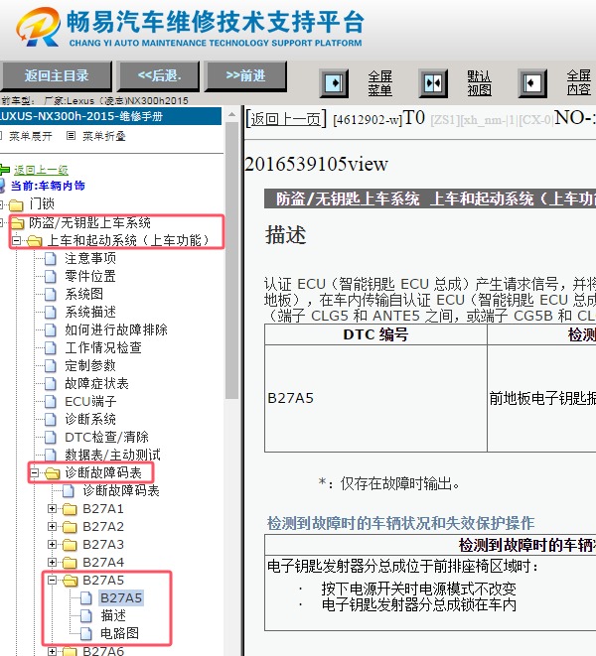Collapse the 上车和起动系统 folder node

16,240
